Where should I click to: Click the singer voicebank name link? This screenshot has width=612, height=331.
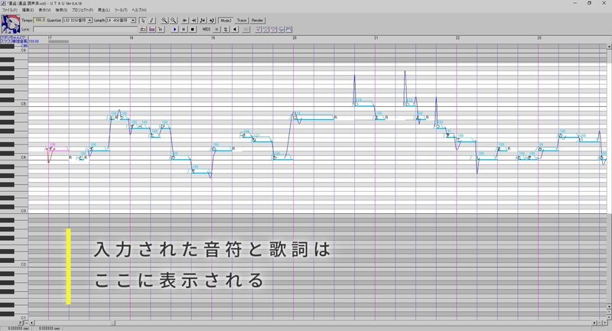(x=14, y=39)
